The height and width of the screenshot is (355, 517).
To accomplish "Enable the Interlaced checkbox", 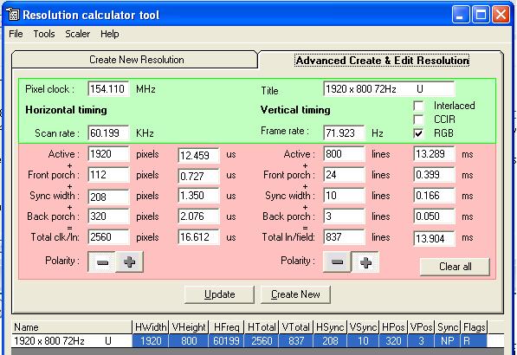I will [418, 106].
